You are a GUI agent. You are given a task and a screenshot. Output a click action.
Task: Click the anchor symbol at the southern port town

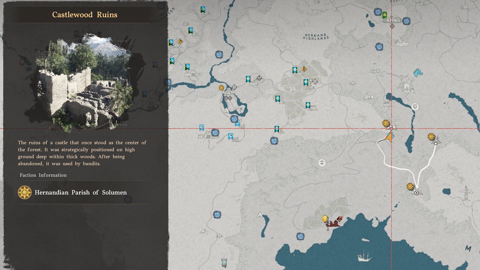328,229
